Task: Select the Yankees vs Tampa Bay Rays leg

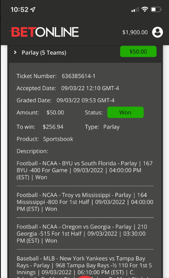Action: click(x=84, y=267)
